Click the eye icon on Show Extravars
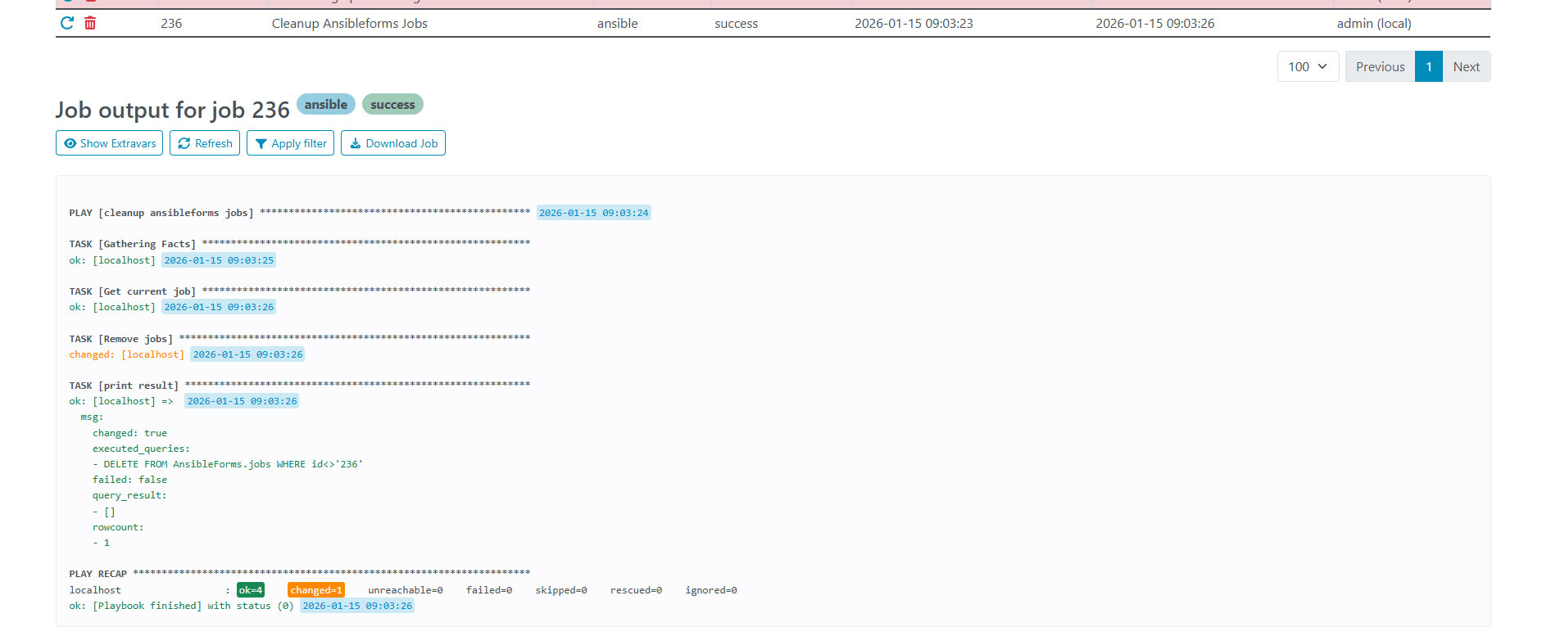The height and width of the screenshot is (636, 1551). point(70,143)
